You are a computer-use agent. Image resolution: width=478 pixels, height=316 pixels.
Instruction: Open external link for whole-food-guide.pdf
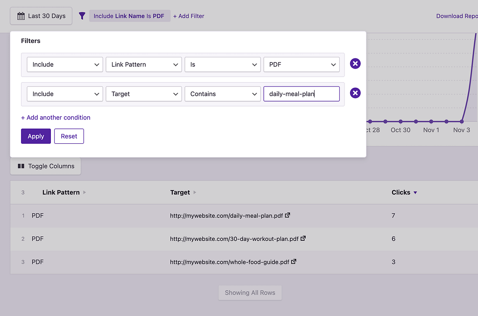coord(294,261)
